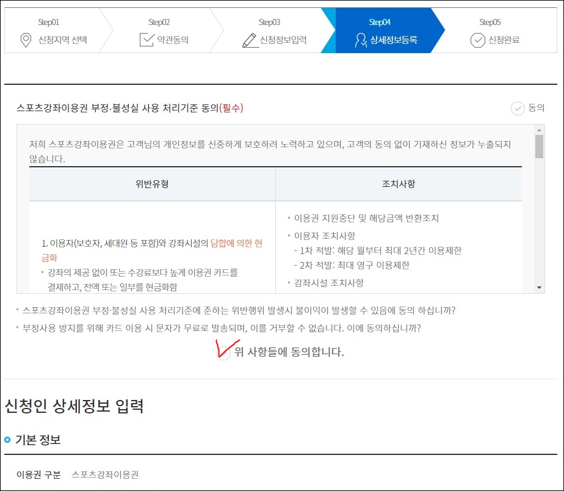Click the '강좌시설 조치사항' bullet text
The height and width of the screenshot is (491, 564).
329,283
